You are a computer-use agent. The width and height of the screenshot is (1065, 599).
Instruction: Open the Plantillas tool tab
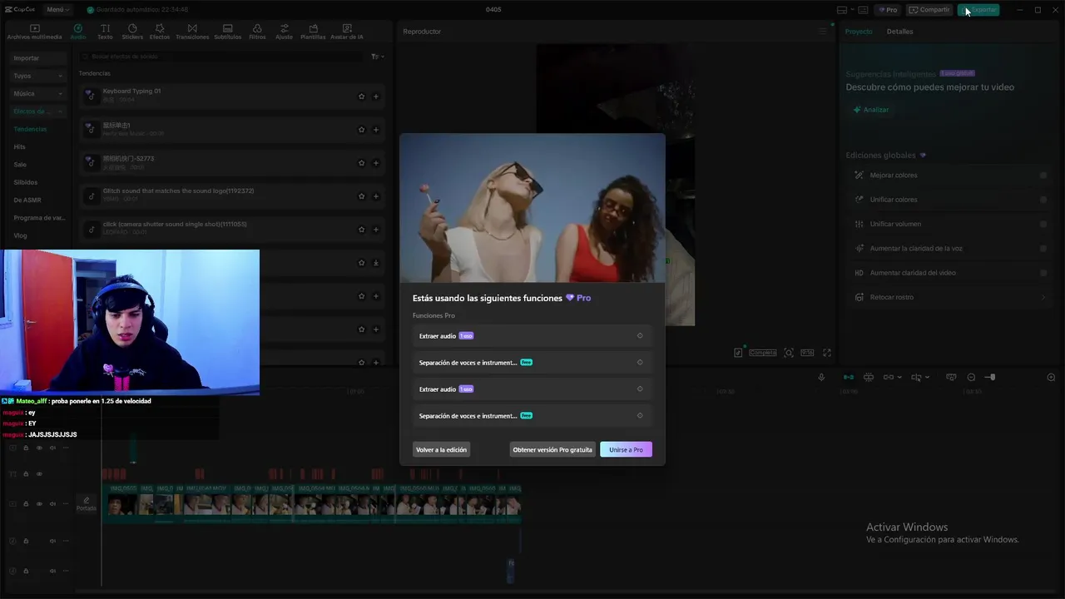(x=313, y=32)
